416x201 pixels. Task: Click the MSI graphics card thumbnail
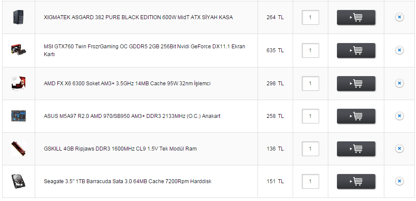pyautogui.click(x=18, y=50)
